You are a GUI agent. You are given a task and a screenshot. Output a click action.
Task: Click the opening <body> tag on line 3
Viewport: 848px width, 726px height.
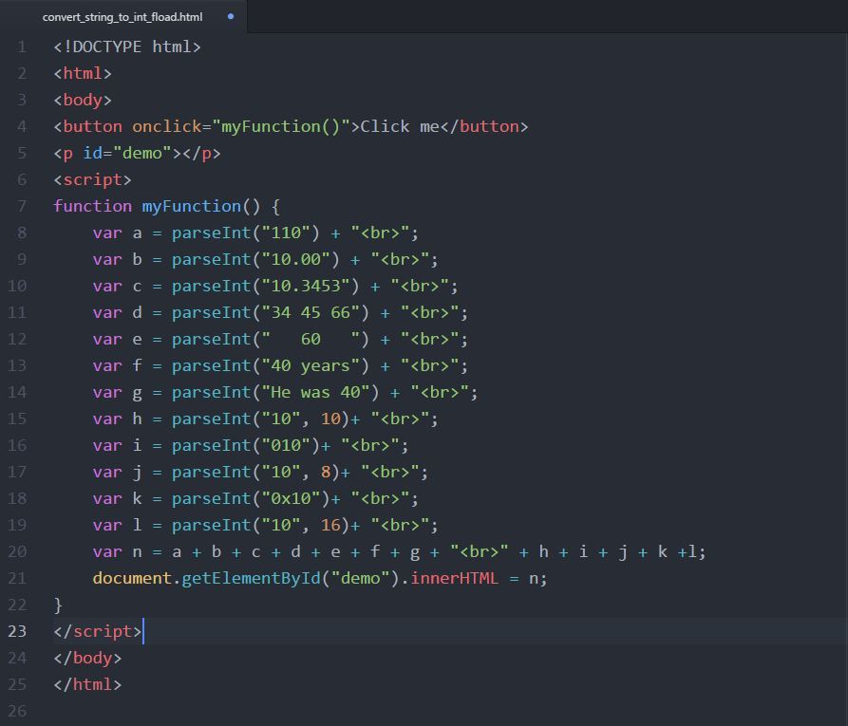[83, 100]
